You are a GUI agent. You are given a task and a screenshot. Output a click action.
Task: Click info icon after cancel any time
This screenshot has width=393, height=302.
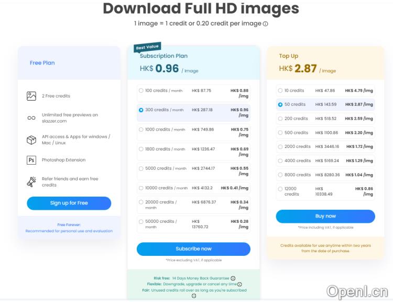point(239,284)
